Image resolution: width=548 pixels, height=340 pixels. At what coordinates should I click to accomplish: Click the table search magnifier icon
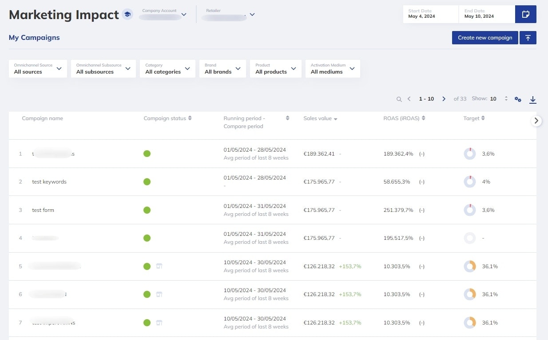[x=399, y=99]
